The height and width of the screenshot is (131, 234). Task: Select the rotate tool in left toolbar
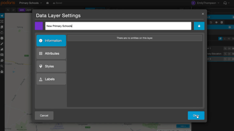(x=2, y=33)
